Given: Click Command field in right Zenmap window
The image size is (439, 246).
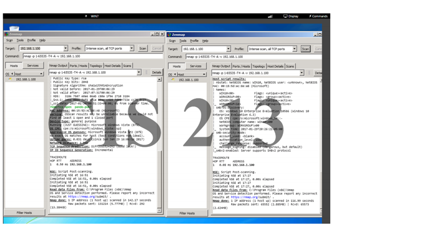Looking at the screenshot, I should pyautogui.click(x=254, y=57).
